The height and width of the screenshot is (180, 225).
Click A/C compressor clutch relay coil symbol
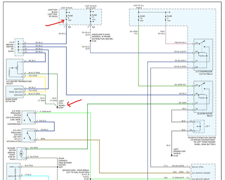point(202,55)
